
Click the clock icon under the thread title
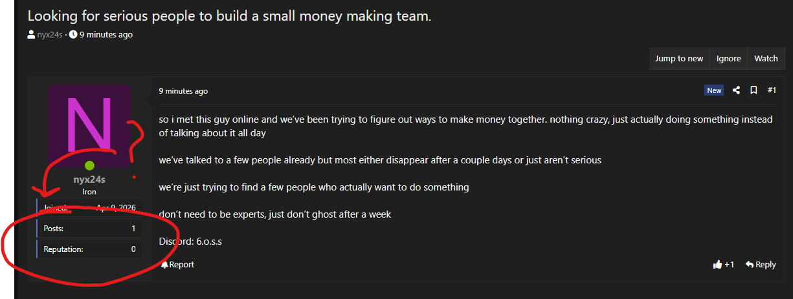tap(73, 35)
